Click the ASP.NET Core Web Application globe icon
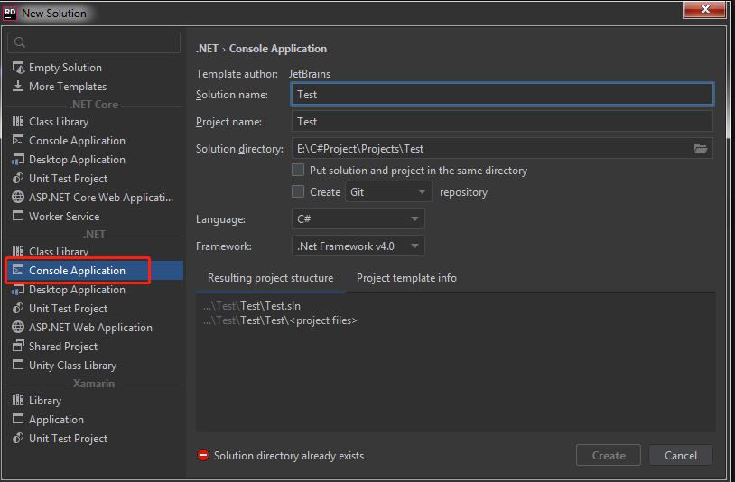The image size is (735, 482). (x=19, y=198)
